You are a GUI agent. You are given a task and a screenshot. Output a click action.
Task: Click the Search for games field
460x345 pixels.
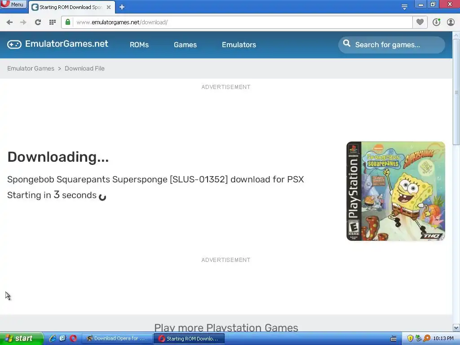[392, 45]
